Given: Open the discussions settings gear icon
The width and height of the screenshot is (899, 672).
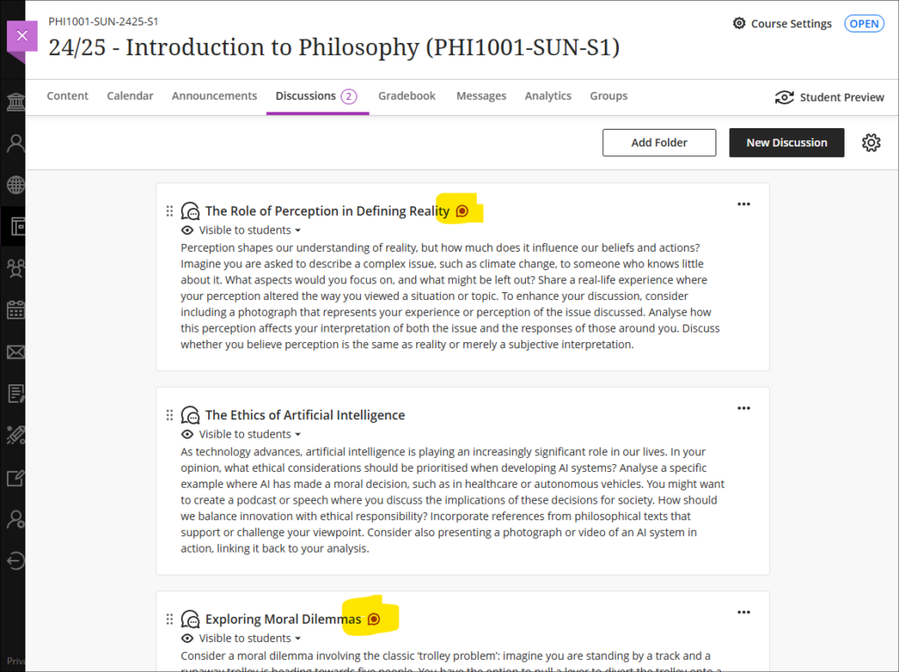Looking at the screenshot, I should tap(871, 143).
